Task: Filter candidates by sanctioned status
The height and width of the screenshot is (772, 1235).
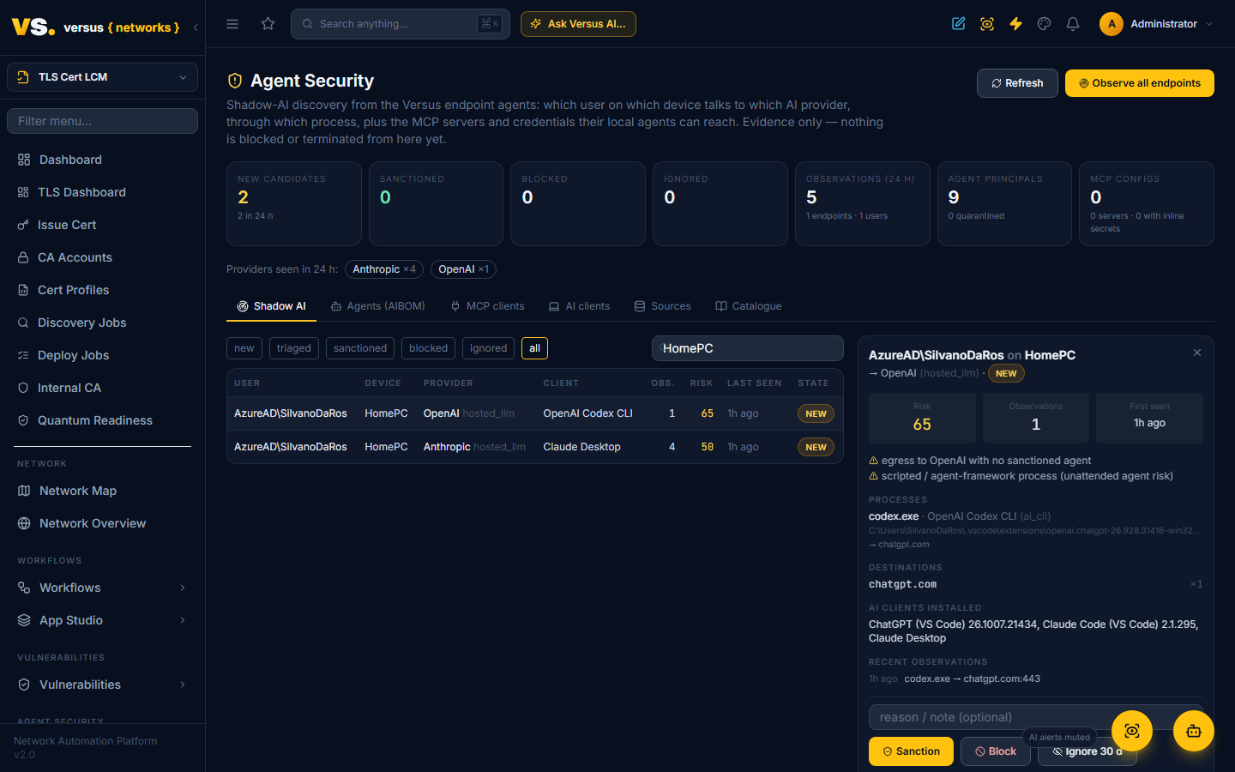Action: click(360, 348)
